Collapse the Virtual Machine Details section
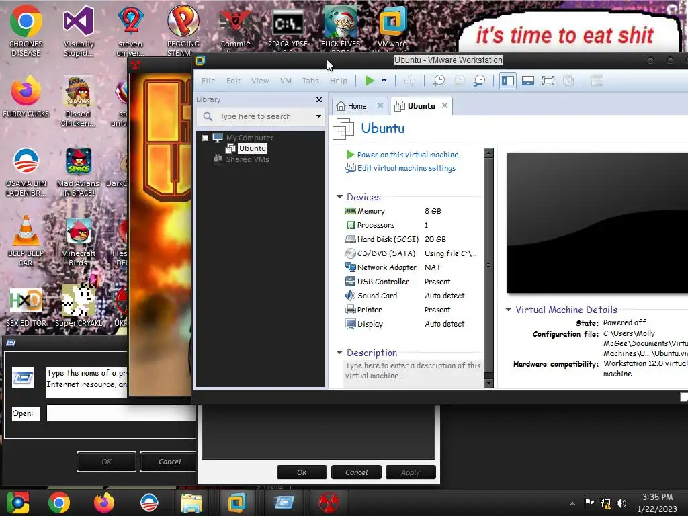Viewport: 688px width, 516px height. coord(508,309)
